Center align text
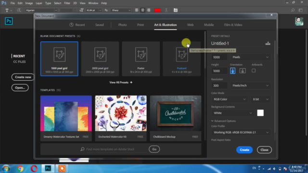Viewport: 308px width, 173px height. pyautogui.click(x=142, y=10)
